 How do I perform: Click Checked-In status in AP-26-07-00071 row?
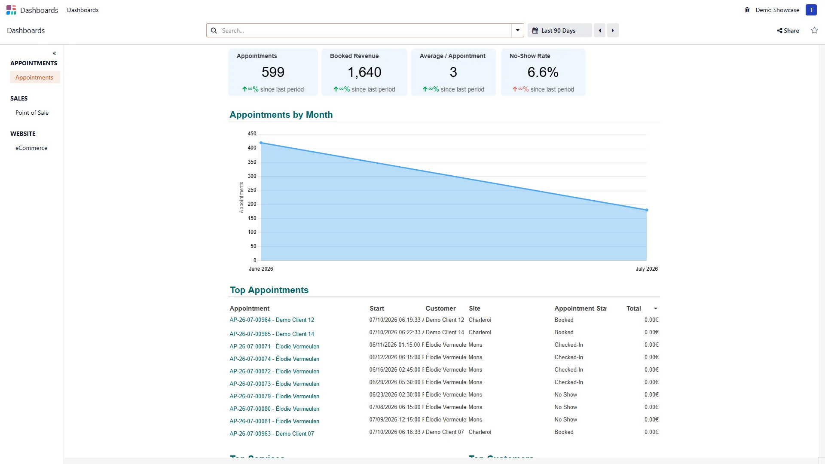[568, 345]
